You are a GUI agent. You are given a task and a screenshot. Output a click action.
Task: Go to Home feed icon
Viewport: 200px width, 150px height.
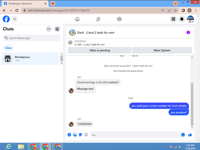coord(77,19)
